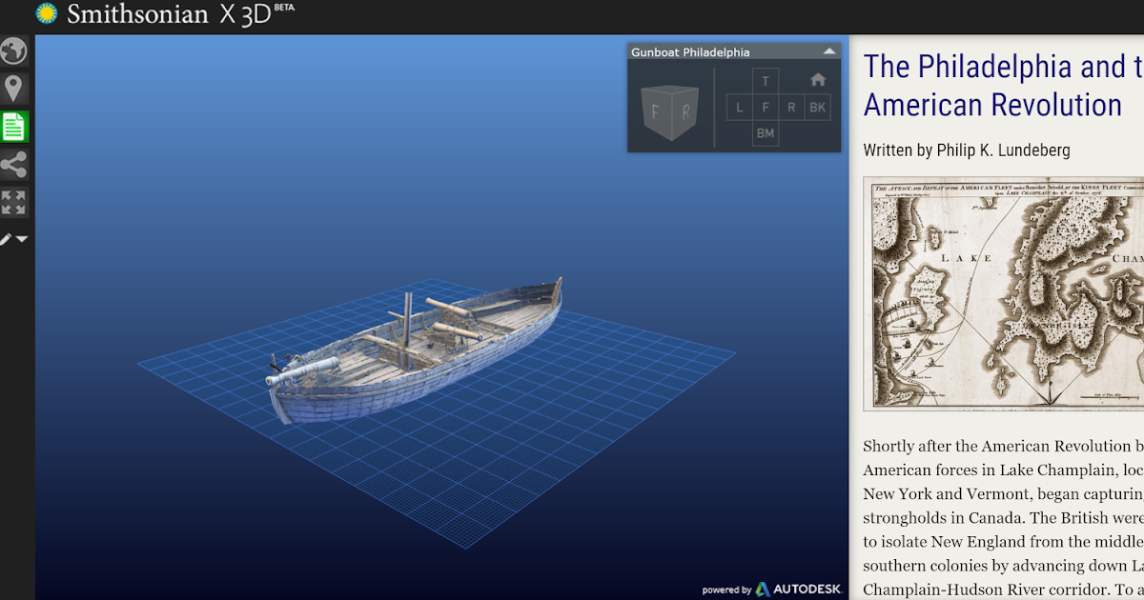The height and width of the screenshot is (600, 1144).
Task: Click the gunboat 3D model
Action: (x=416, y=350)
